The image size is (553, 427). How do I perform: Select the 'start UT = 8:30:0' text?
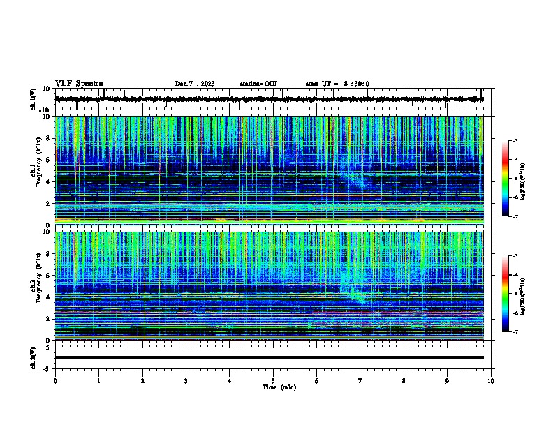337,84
